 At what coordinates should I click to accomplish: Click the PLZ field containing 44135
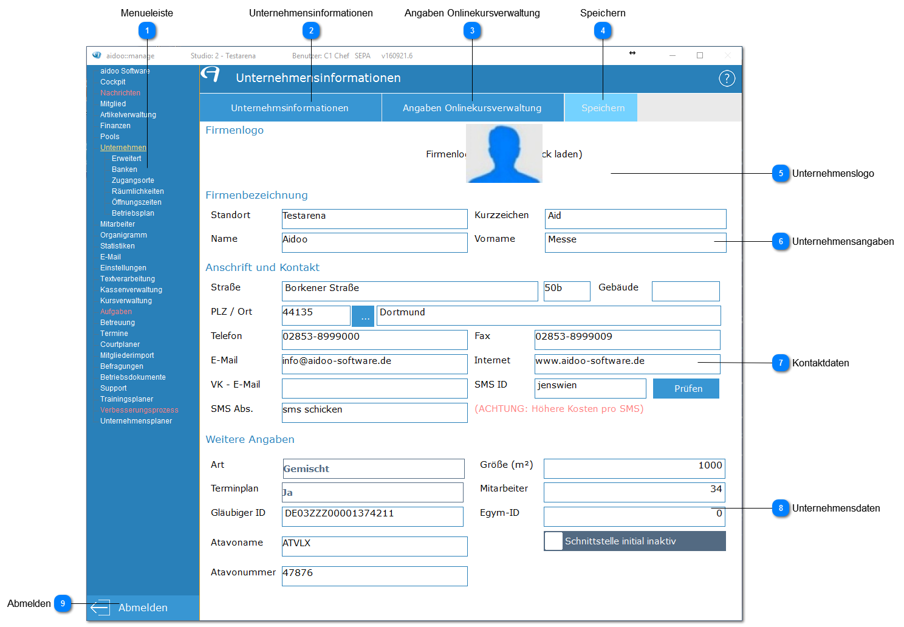(316, 315)
